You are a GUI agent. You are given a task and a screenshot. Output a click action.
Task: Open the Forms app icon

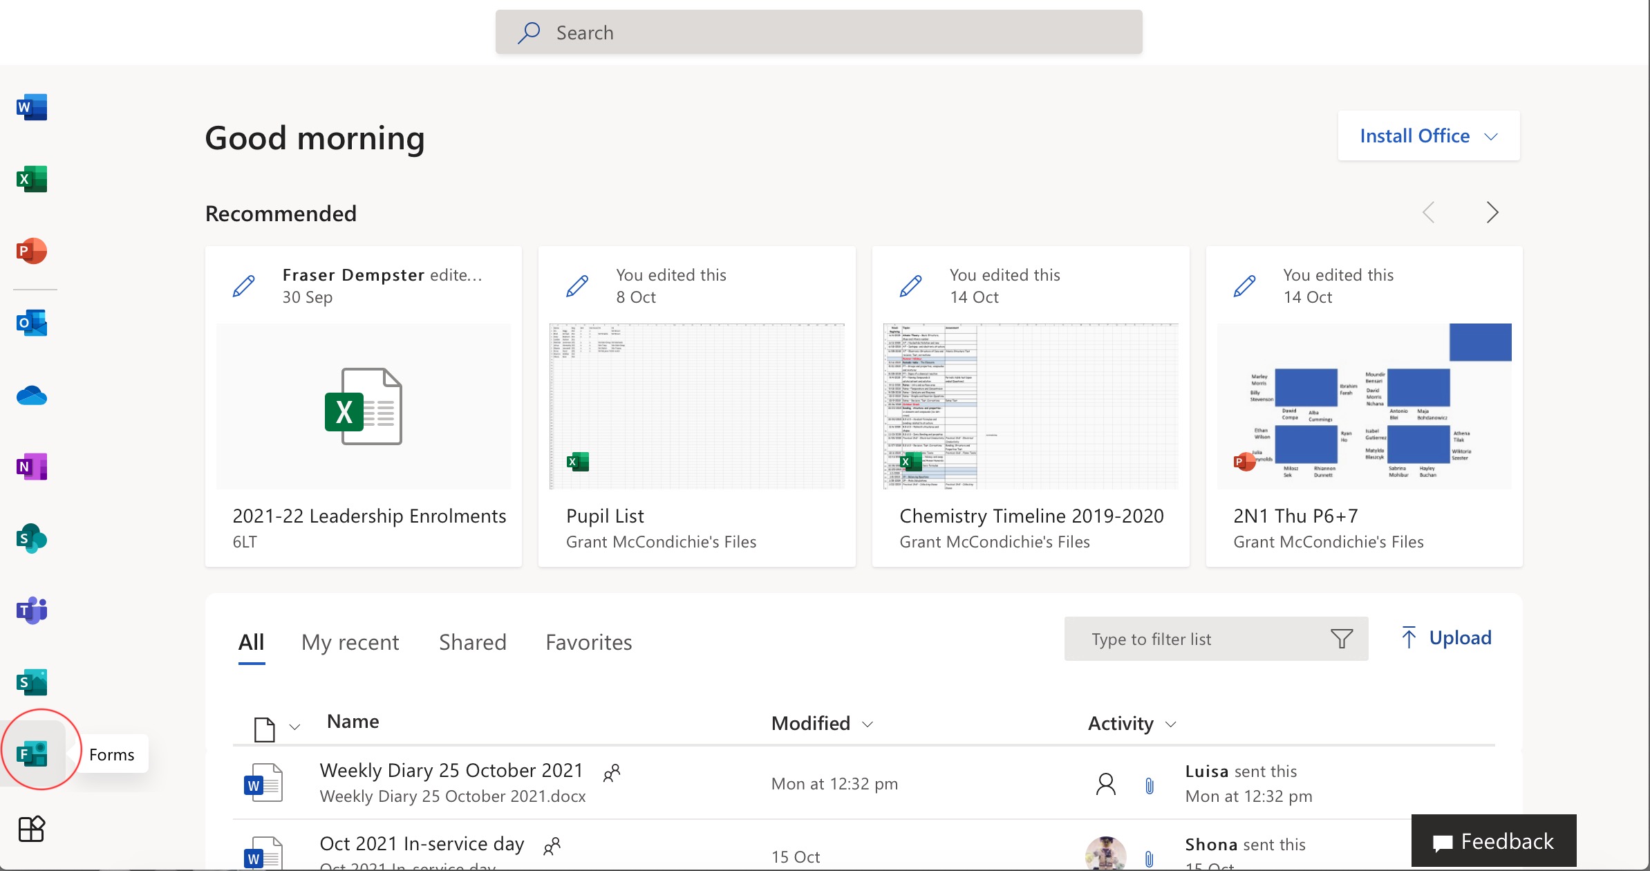point(32,753)
